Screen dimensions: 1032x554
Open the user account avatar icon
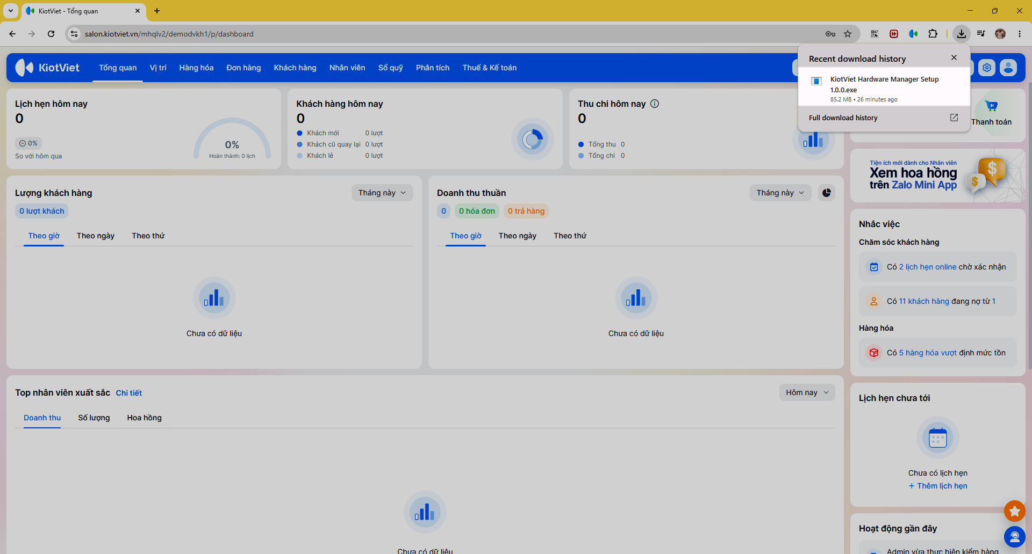[x=1008, y=68]
